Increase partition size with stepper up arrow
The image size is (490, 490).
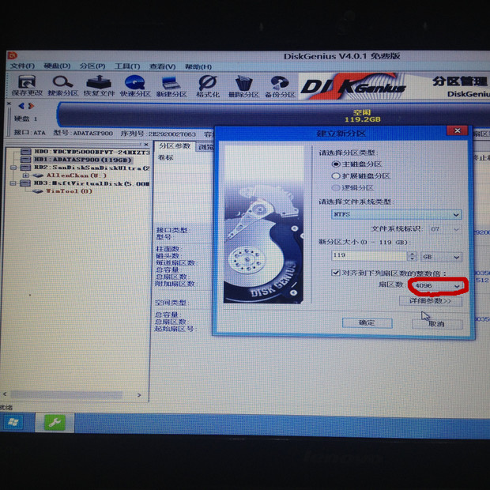tap(413, 254)
